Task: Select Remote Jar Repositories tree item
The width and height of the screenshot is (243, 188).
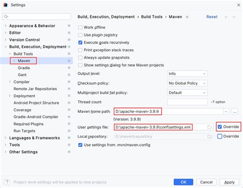Action: 35,89
